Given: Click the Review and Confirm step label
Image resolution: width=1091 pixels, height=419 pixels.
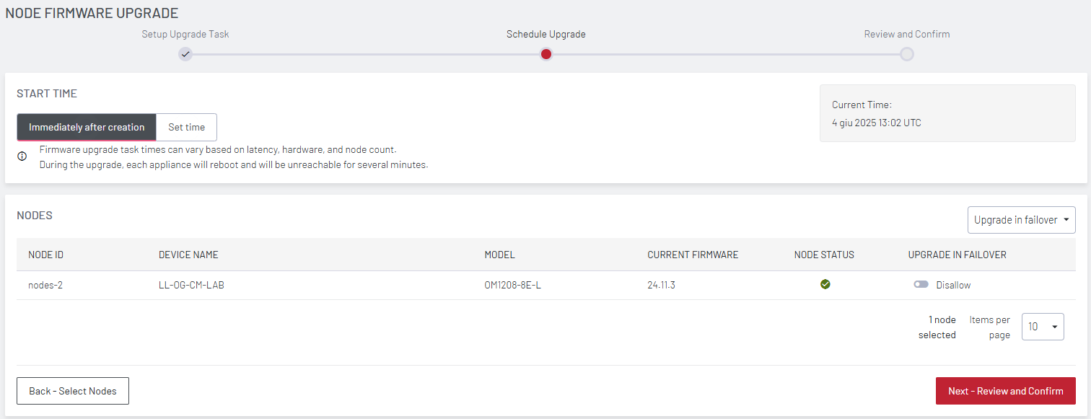Looking at the screenshot, I should (907, 34).
